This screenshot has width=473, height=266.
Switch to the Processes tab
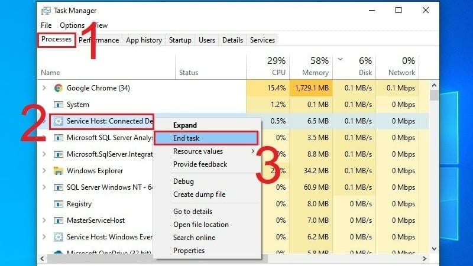point(56,40)
